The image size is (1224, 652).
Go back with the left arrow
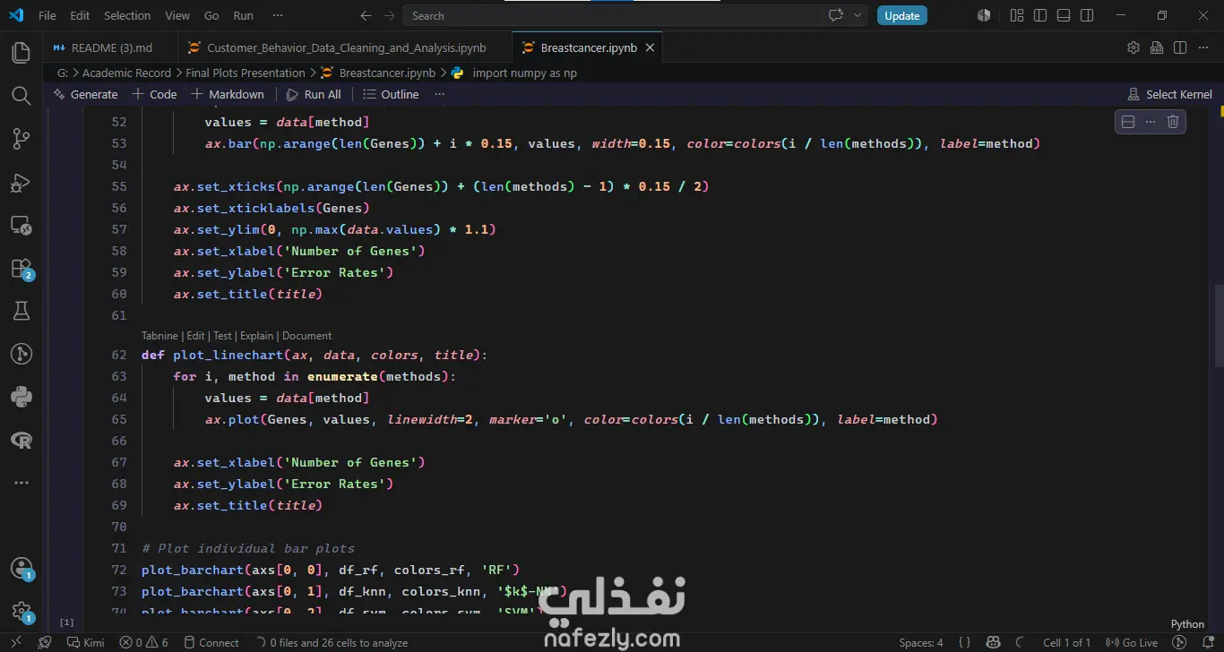(x=365, y=15)
